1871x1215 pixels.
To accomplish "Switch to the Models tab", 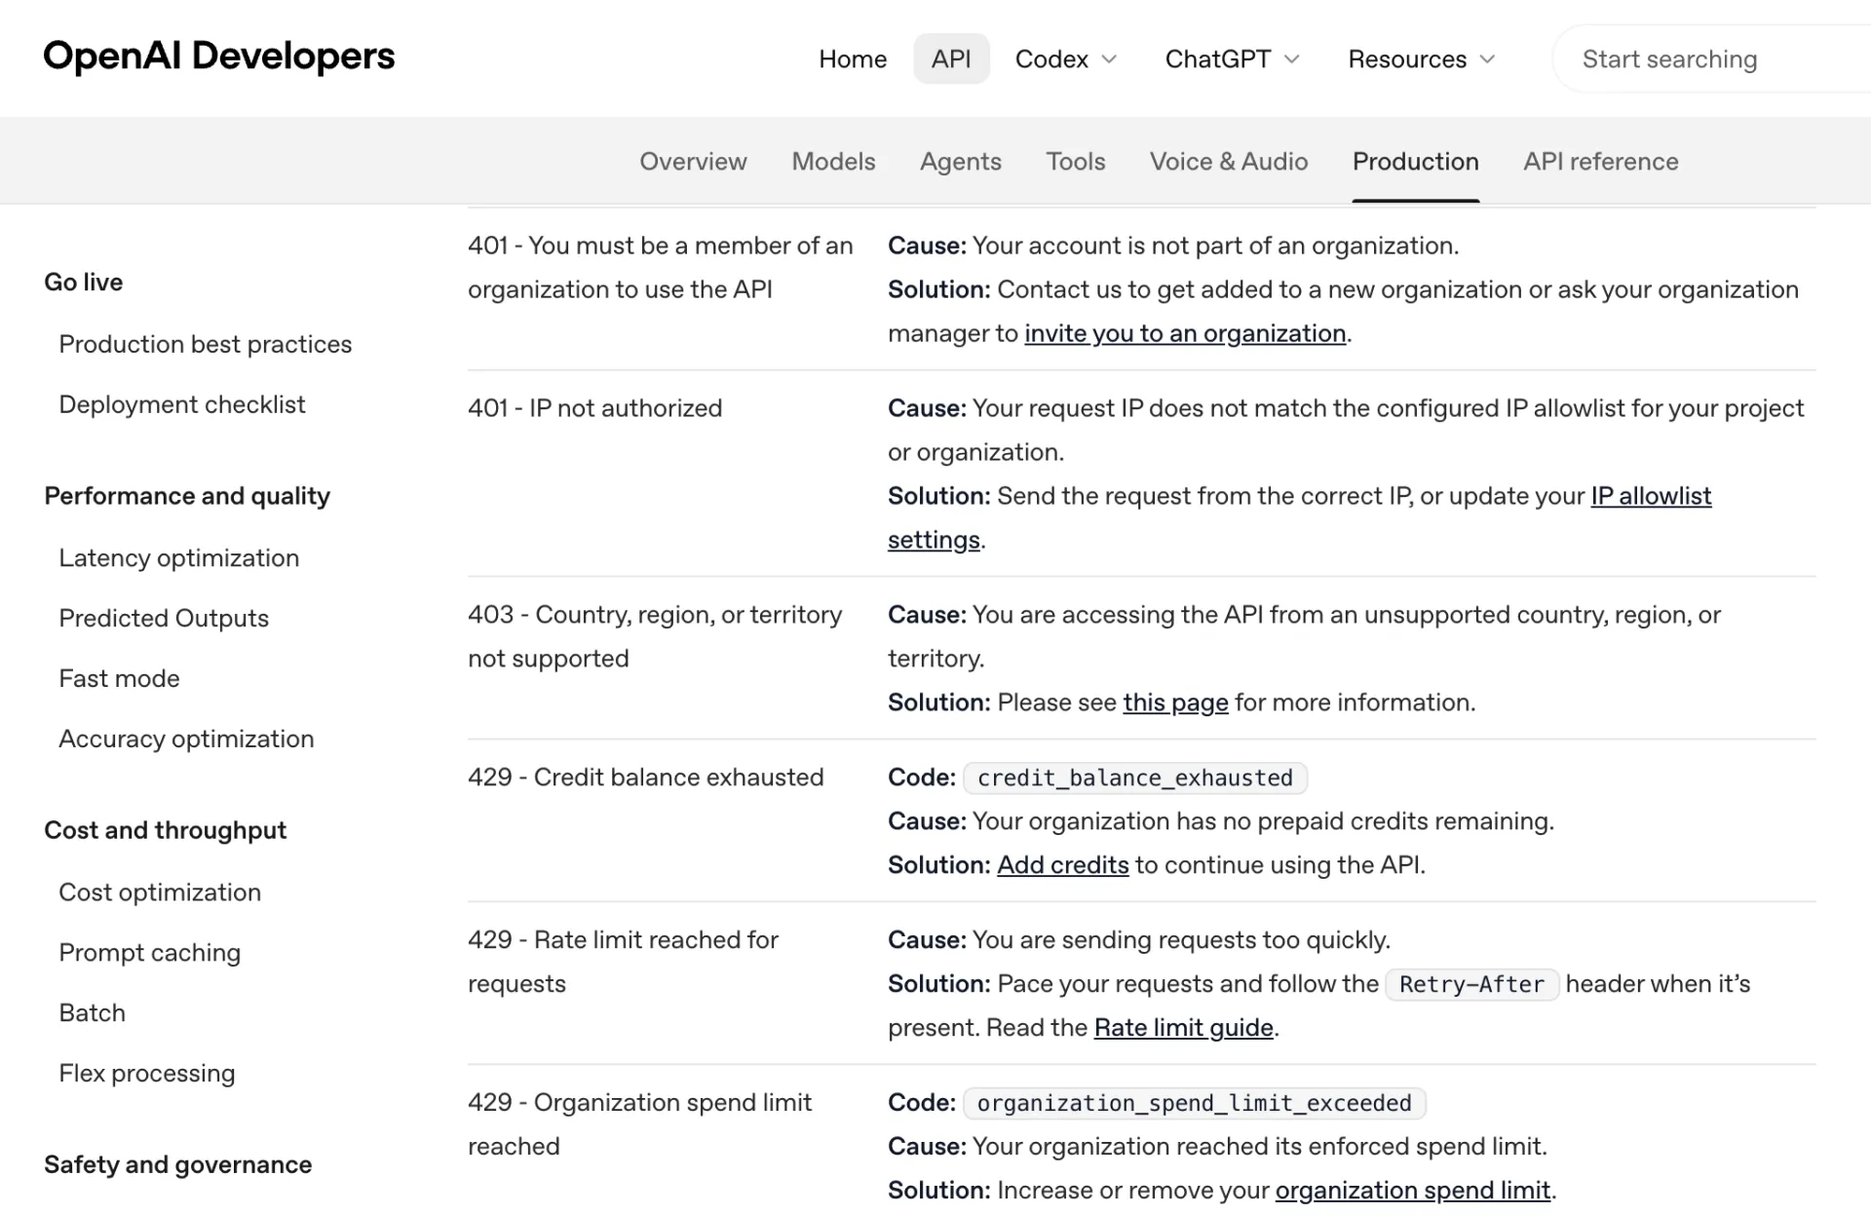I will [x=833, y=162].
